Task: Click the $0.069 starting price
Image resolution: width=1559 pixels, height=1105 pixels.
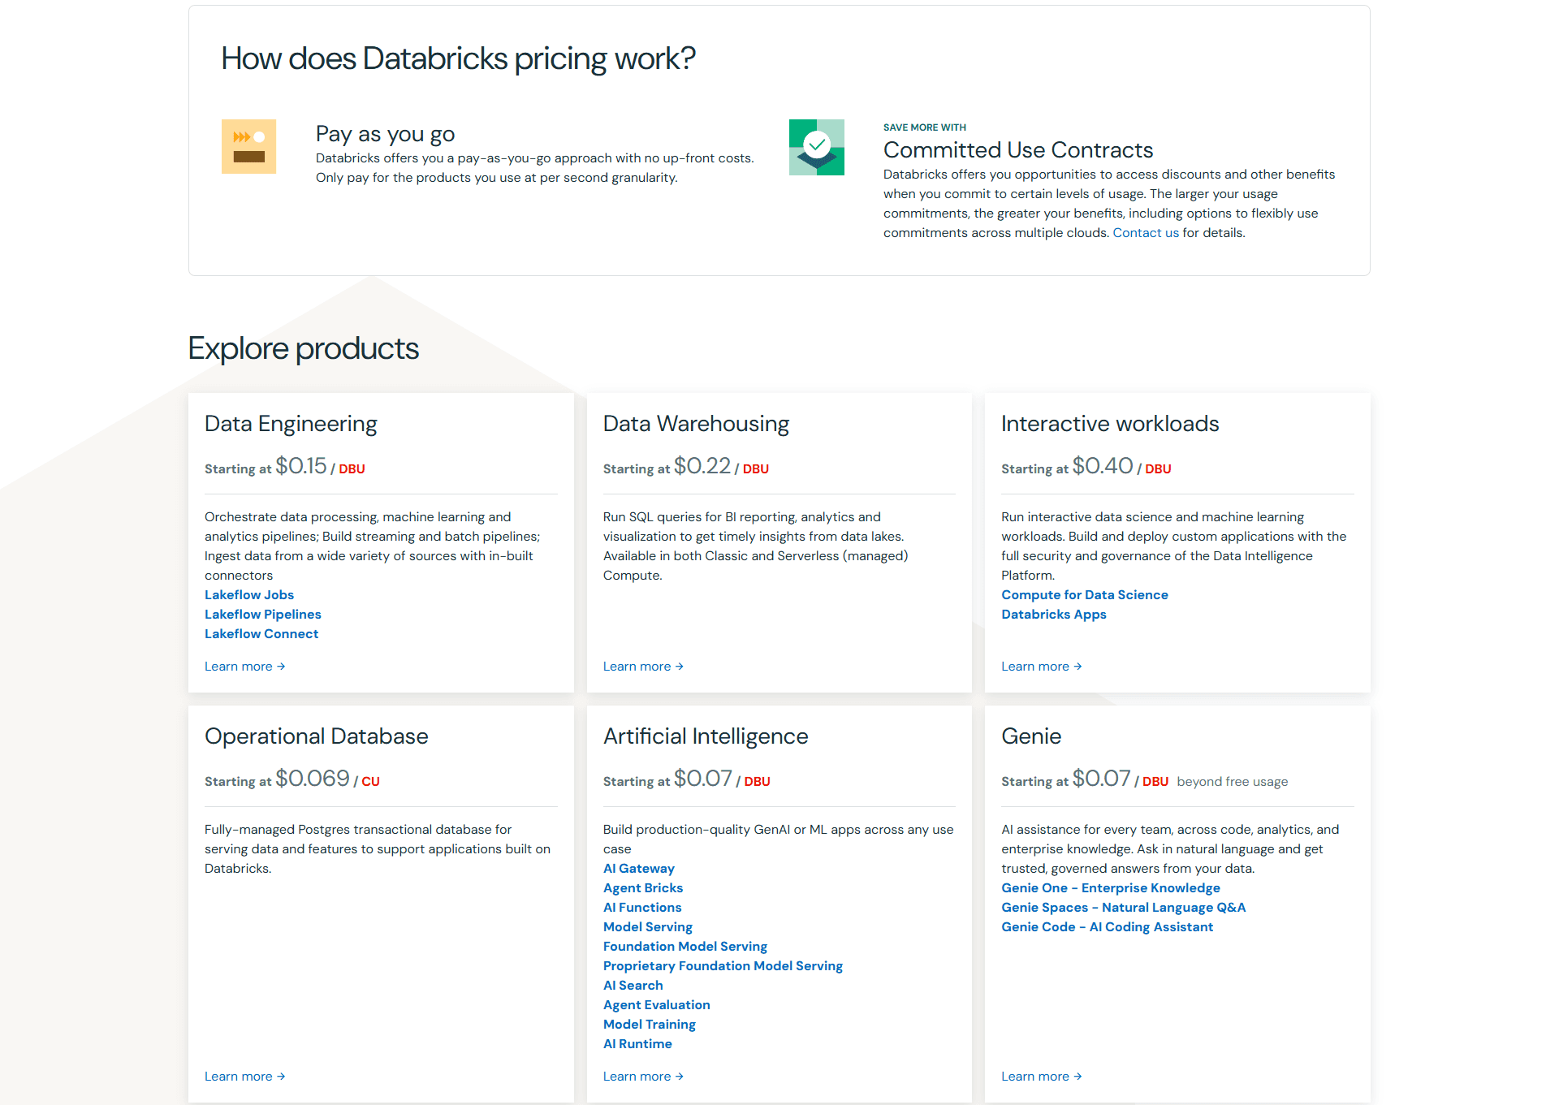Action: coord(313,779)
